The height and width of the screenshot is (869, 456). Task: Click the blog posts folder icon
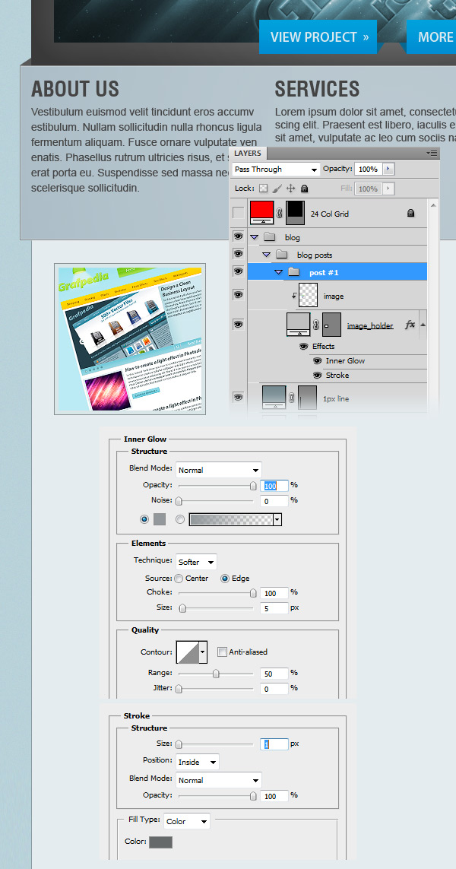tap(282, 255)
